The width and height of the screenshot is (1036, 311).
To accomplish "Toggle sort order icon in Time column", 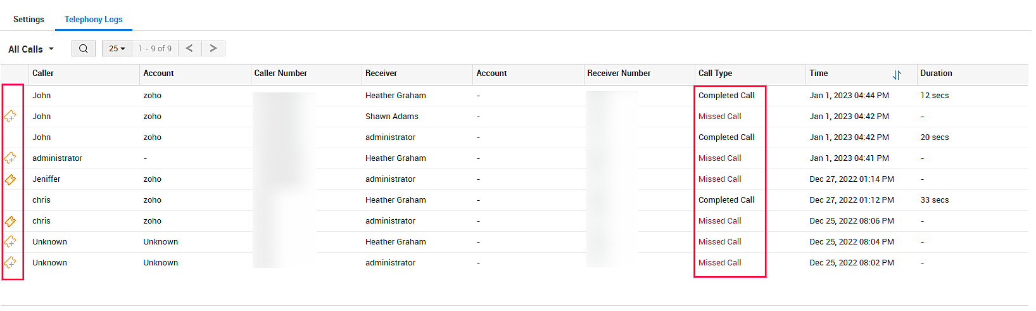I will tap(897, 75).
